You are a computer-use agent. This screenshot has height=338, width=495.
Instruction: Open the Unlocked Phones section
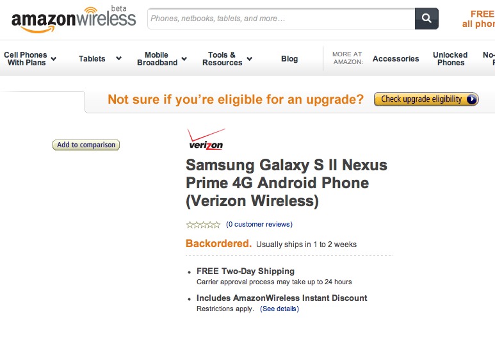point(450,59)
